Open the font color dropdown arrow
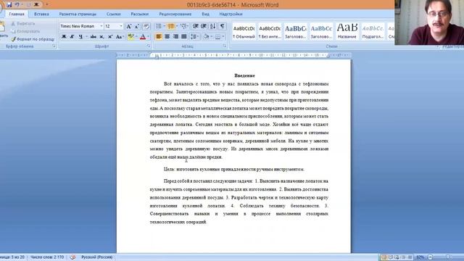Viewport: 464px width, 261px height. [148, 37]
